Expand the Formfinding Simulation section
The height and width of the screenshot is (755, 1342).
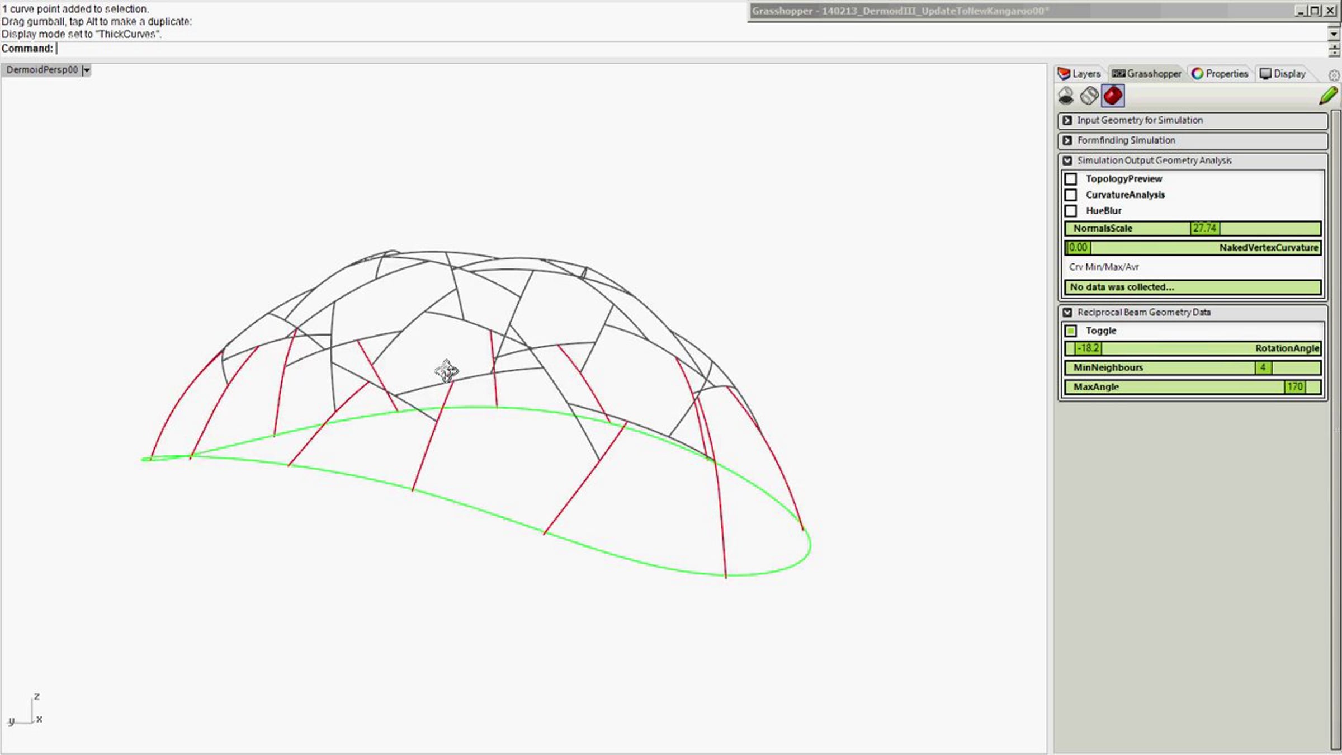(x=1067, y=140)
